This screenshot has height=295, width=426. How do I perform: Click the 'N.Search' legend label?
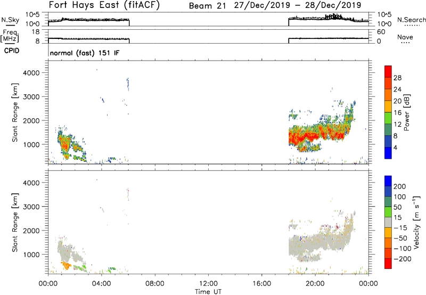point(411,20)
